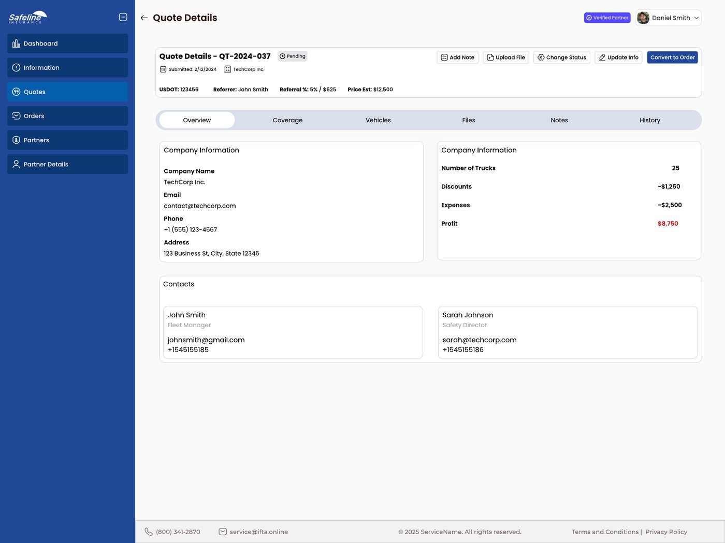Click the Verified Partner badge

[607, 18]
